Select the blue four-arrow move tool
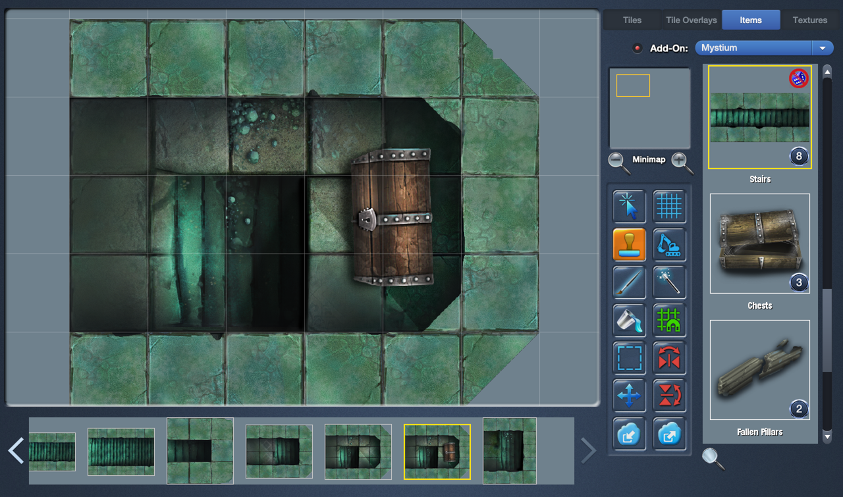 click(629, 396)
